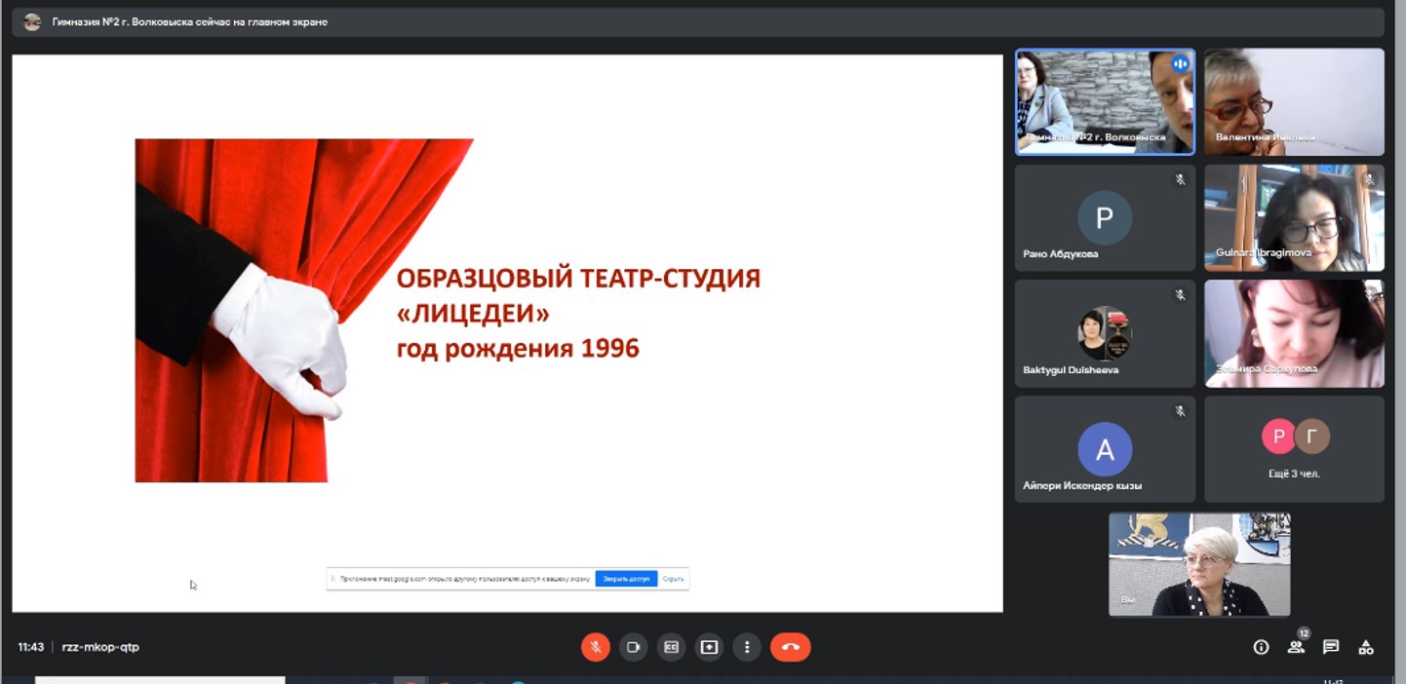Click the Гимназия №2 speaking video tile
The width and height of the screenshot is (1406, 684).
click(x=1105, y=102)
